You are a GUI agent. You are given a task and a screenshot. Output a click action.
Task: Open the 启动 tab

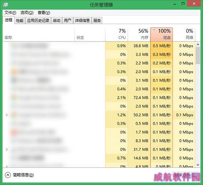click(x=57, y=20)
